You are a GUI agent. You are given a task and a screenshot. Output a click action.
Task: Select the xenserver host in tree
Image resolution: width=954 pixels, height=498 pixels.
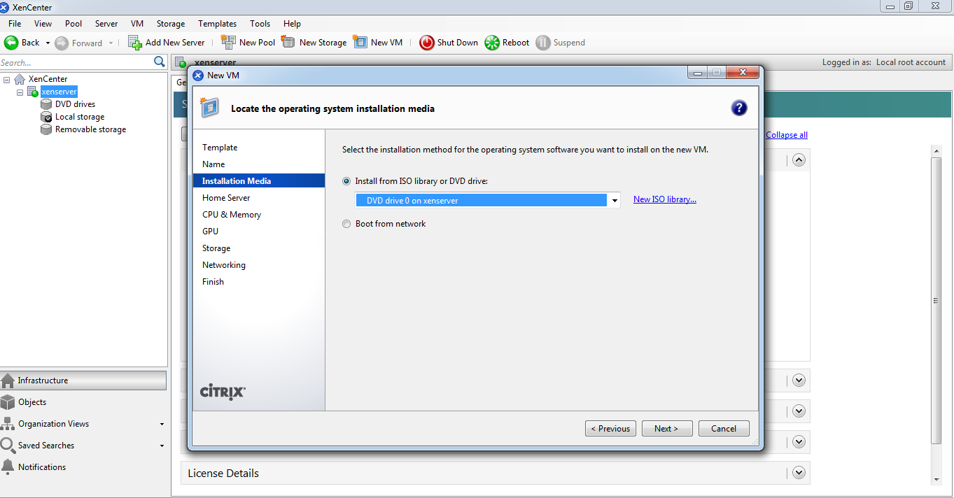coord(59,92)
